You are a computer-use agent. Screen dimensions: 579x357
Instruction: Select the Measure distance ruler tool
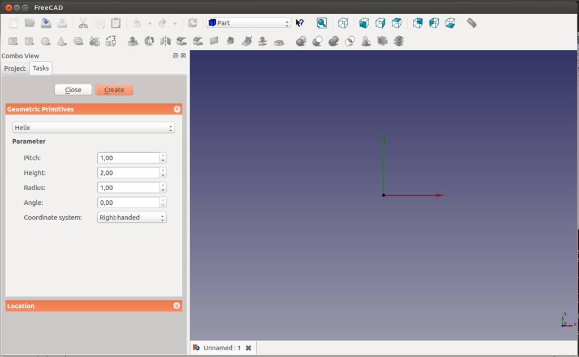(472, 23)
